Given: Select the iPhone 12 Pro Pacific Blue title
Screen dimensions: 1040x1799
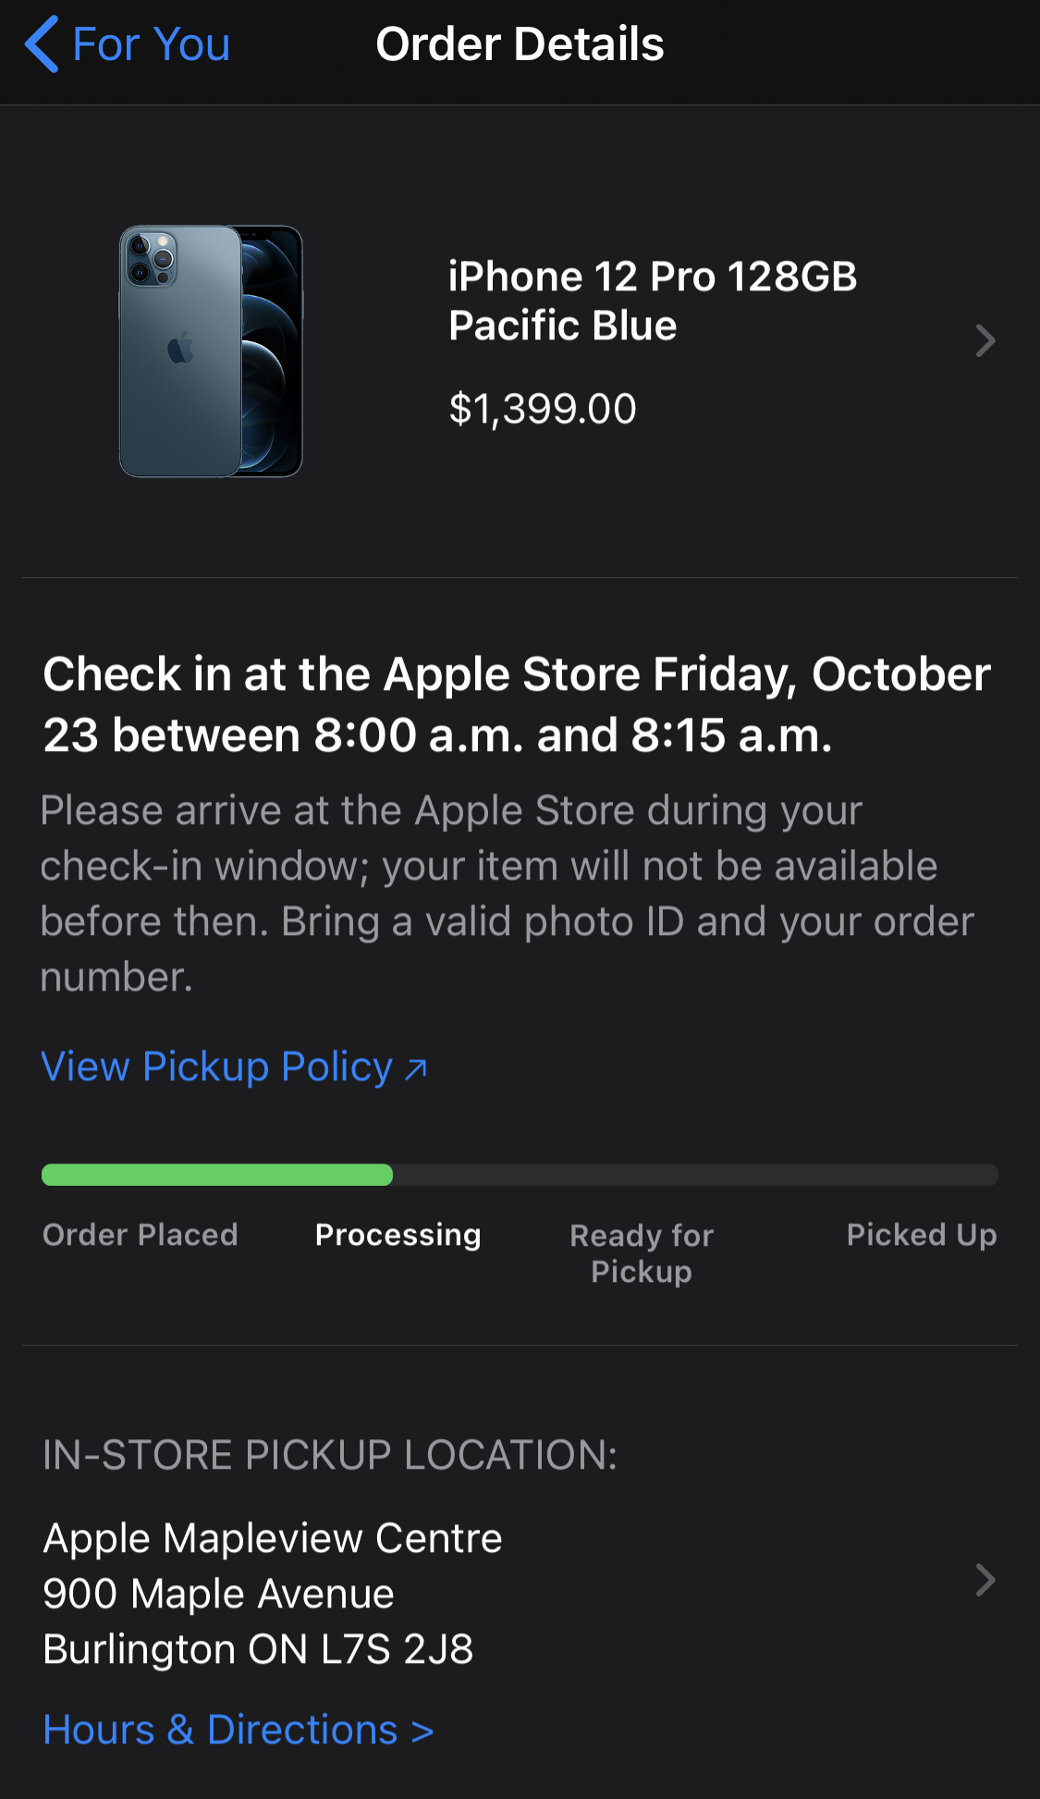Looking at the screenshot, I should tap(653, 301).
